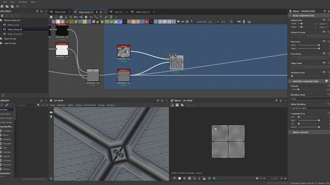Open the Lights menu in 3D View
This screenshot has width=330, height=185.
tap(70, 105)
